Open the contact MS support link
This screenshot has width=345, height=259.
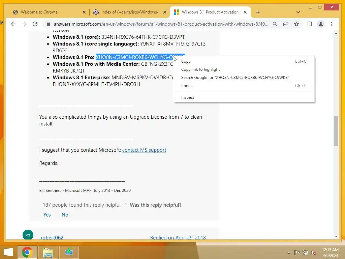[144, 150]
